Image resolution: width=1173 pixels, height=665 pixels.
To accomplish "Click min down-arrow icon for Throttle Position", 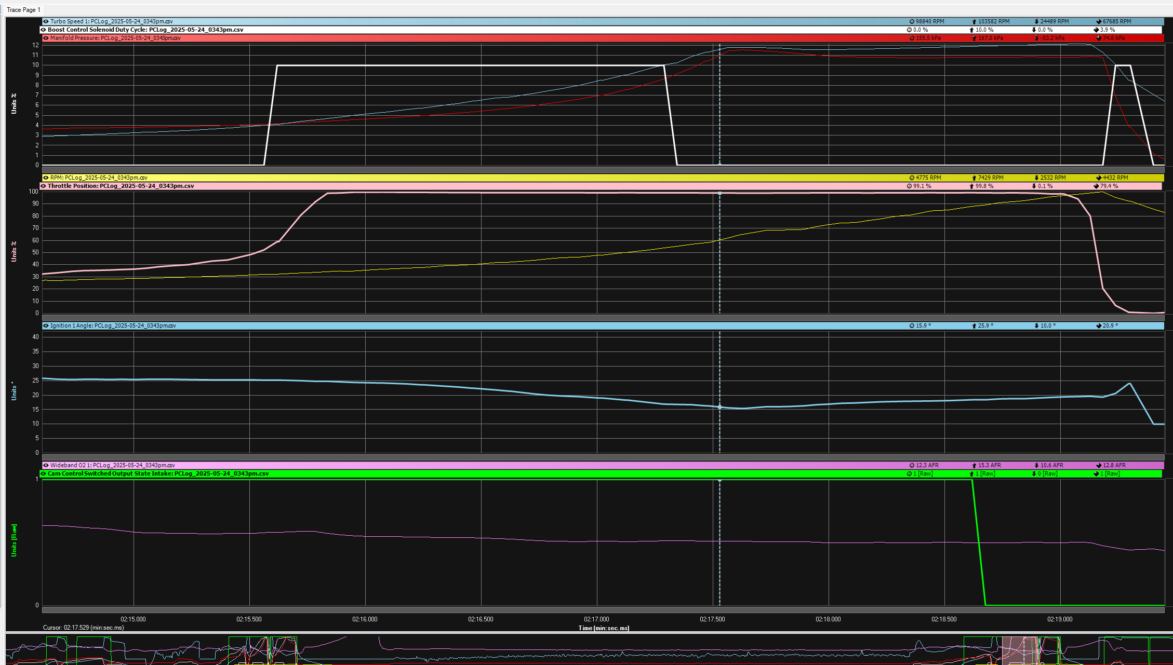I will coord(1034,186).
